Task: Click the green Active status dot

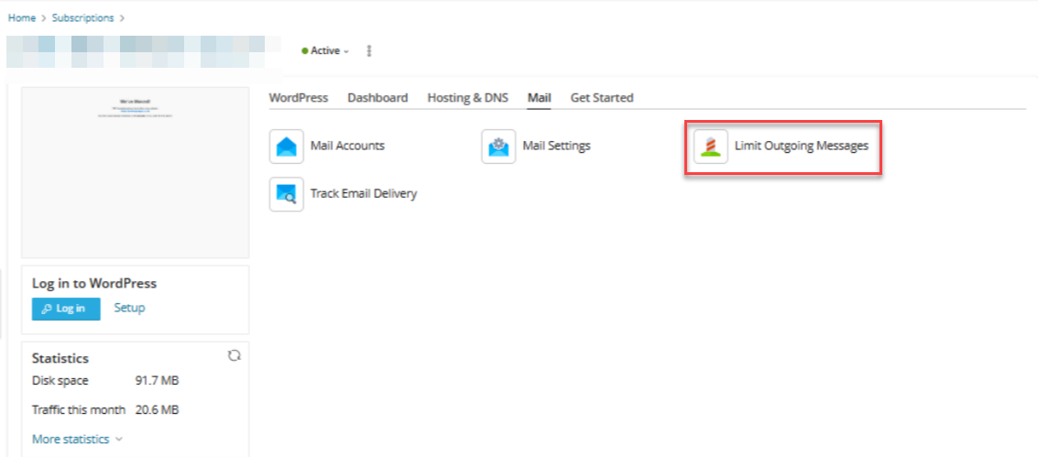Action: tap(304, 51)
